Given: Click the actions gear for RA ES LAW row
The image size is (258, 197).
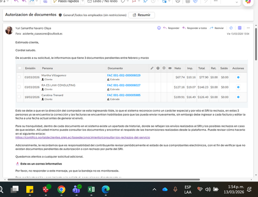Looking at the screenshot, I should click(238, 87).
